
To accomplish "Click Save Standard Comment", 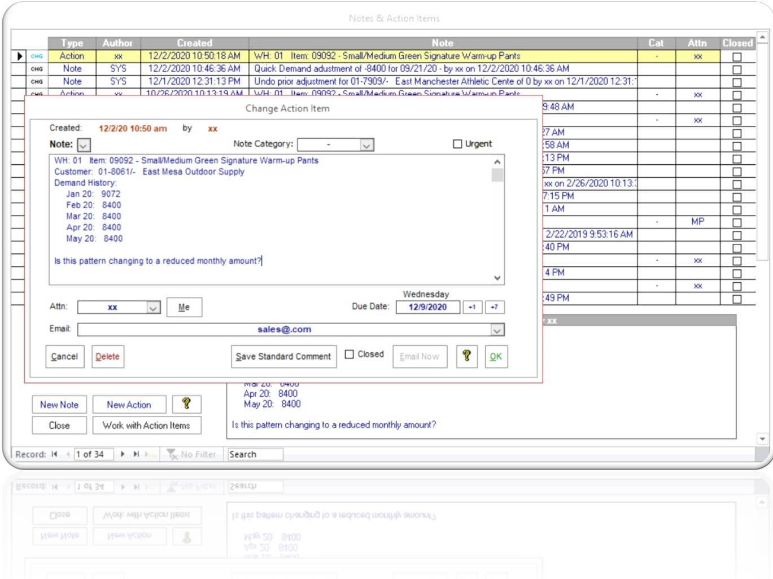I will point(283,357).
